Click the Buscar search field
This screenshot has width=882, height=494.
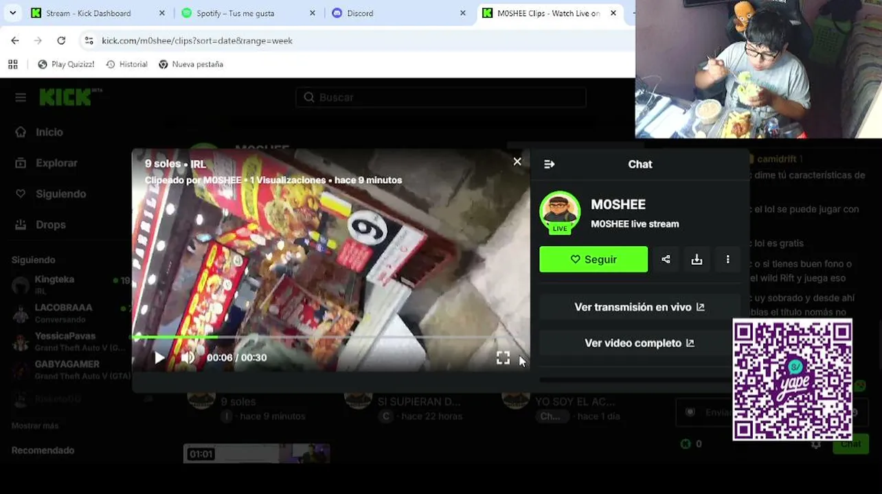[441, 97]
